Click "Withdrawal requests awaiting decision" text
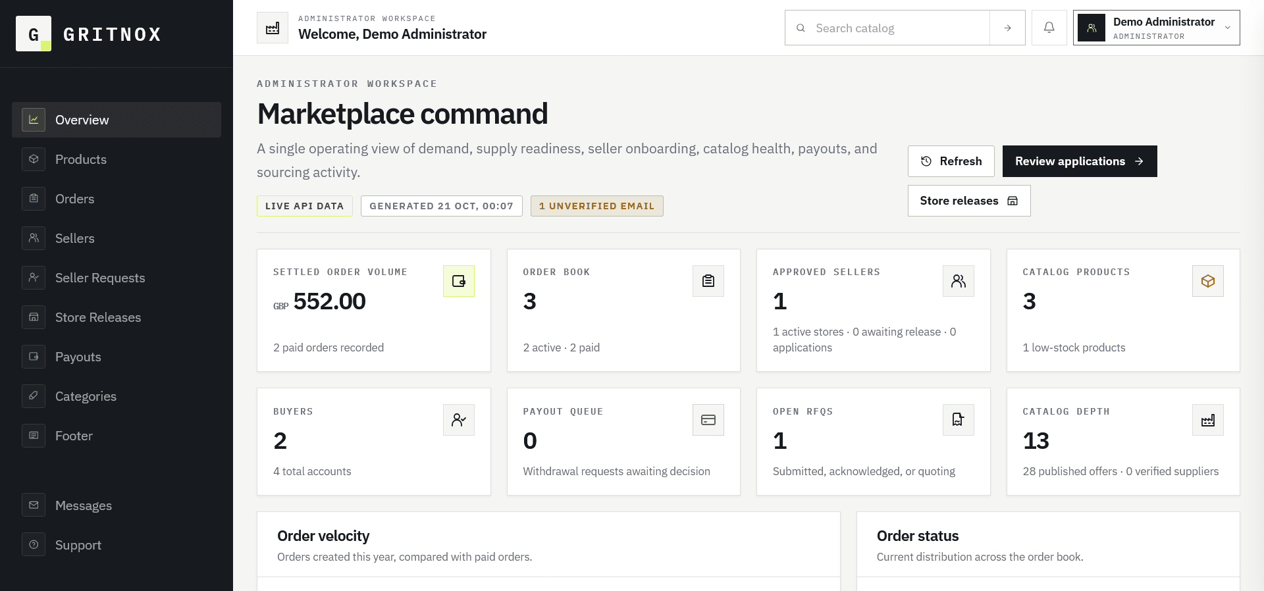 (617, 471)
